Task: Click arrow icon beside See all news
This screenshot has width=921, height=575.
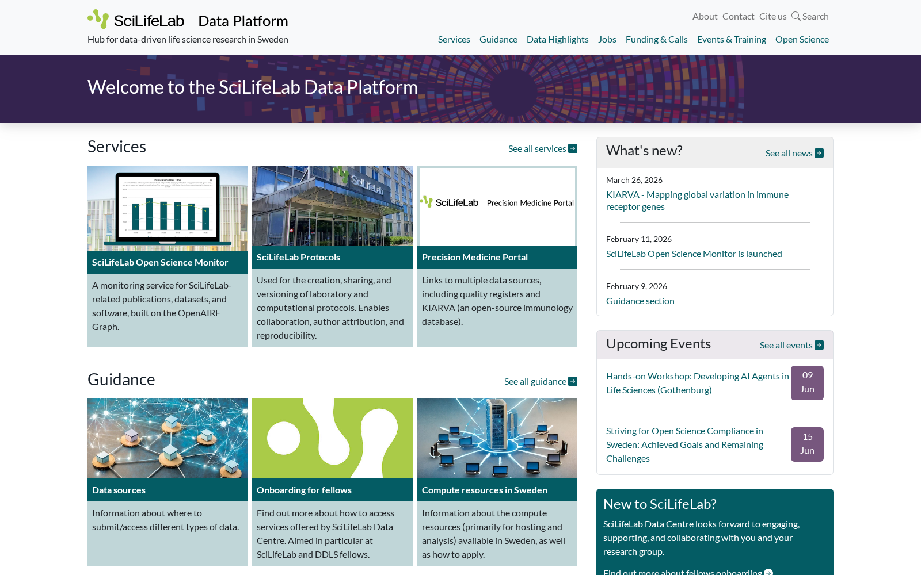Action: 819,153
